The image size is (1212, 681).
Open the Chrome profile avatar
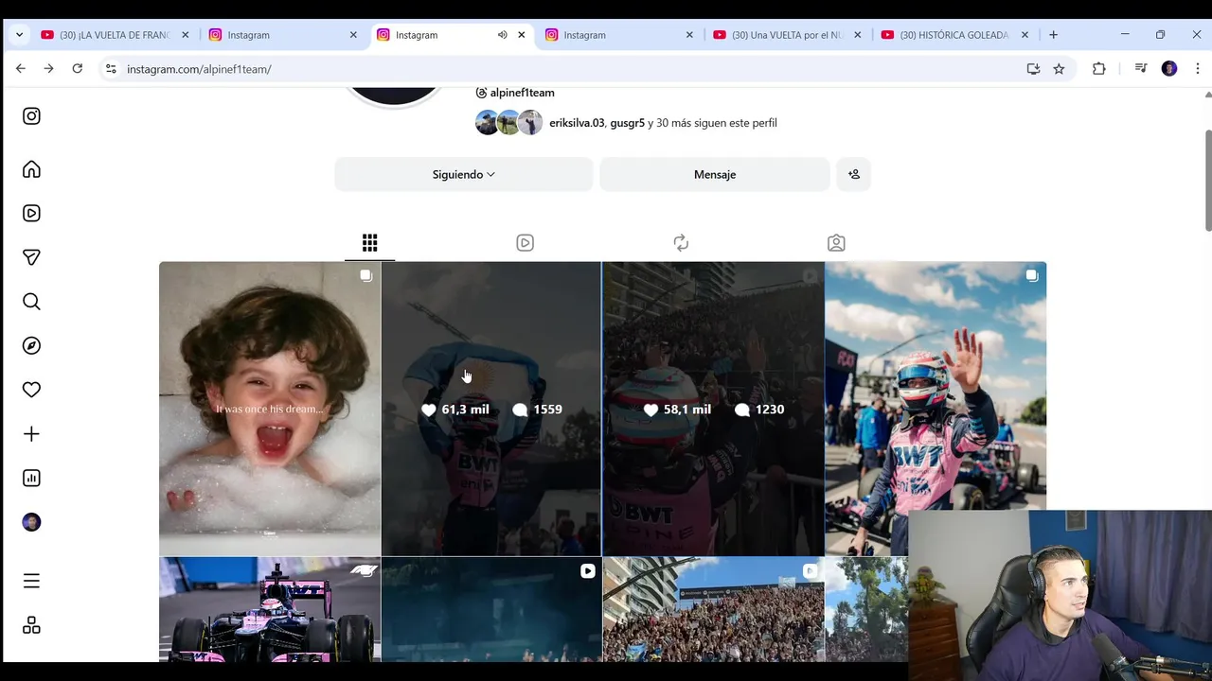tap(1169, 69)
